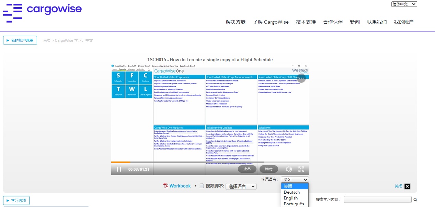The image size is (435, 207).
Task: Open the 选择语言 video script dropdown
Action: (x=241, y=186)
